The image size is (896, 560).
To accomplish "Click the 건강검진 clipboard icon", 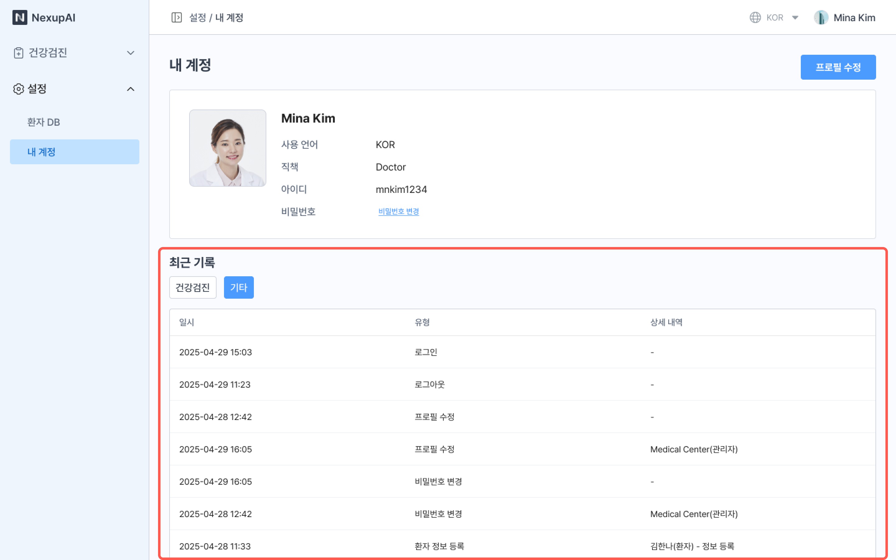I will click(x=19, y=53).
